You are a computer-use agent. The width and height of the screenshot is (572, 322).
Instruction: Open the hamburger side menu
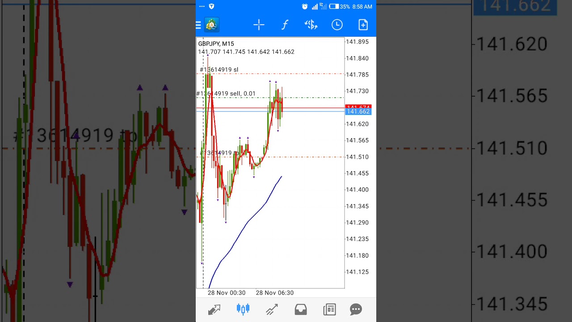point(198,25)
